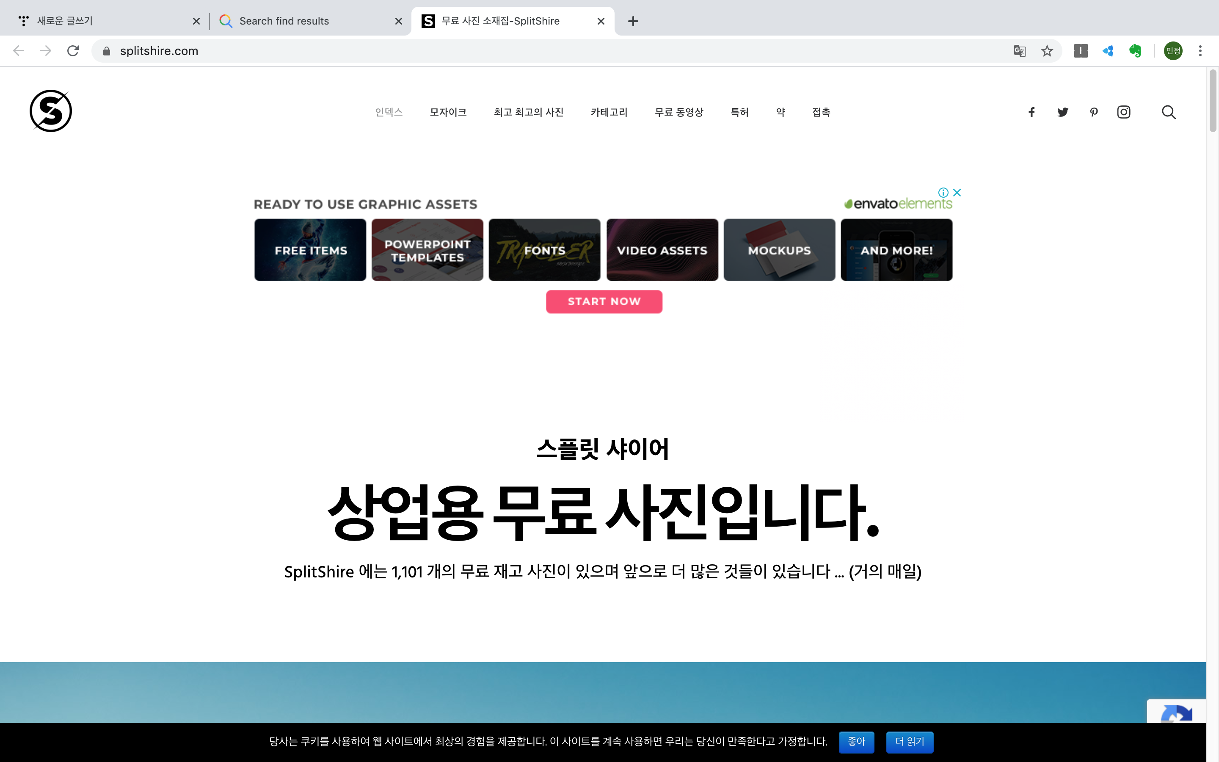Open the AND MORE! ad tile
The image size is (1219, 762).
click(896, 250)
